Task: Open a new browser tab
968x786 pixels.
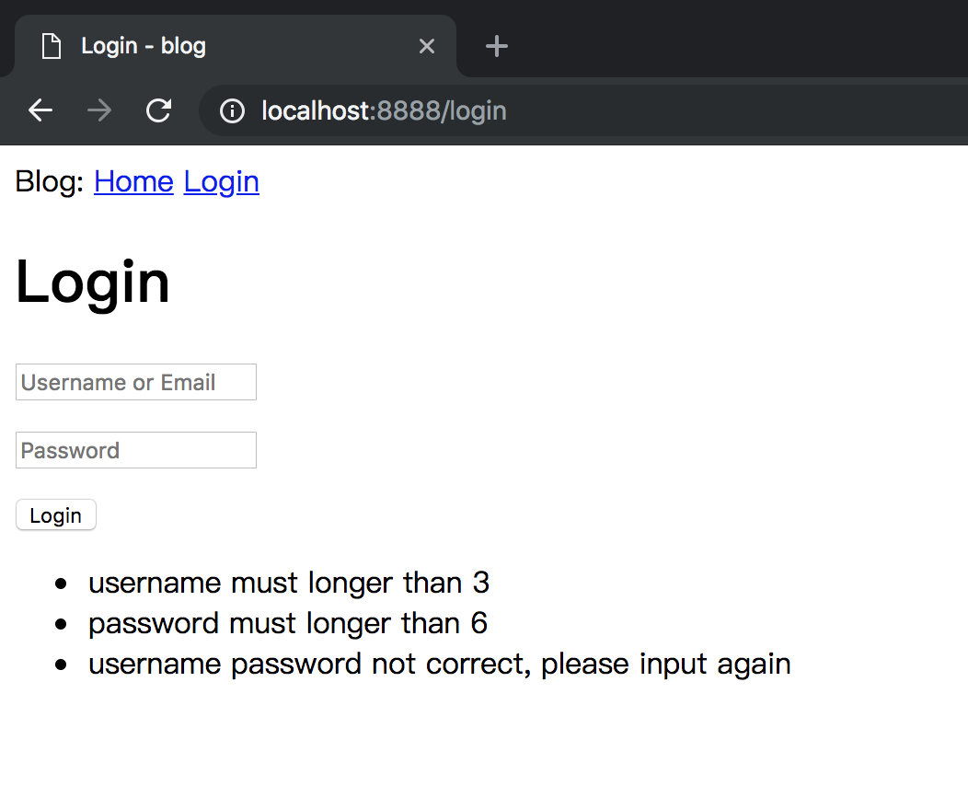Action: (496, 46)
